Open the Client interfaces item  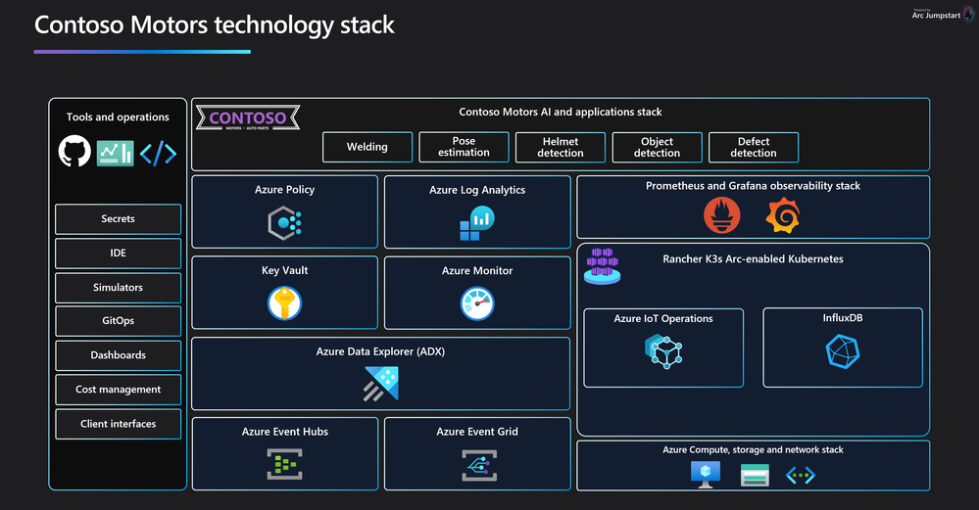pyautogui.click(x=118, y=424)
